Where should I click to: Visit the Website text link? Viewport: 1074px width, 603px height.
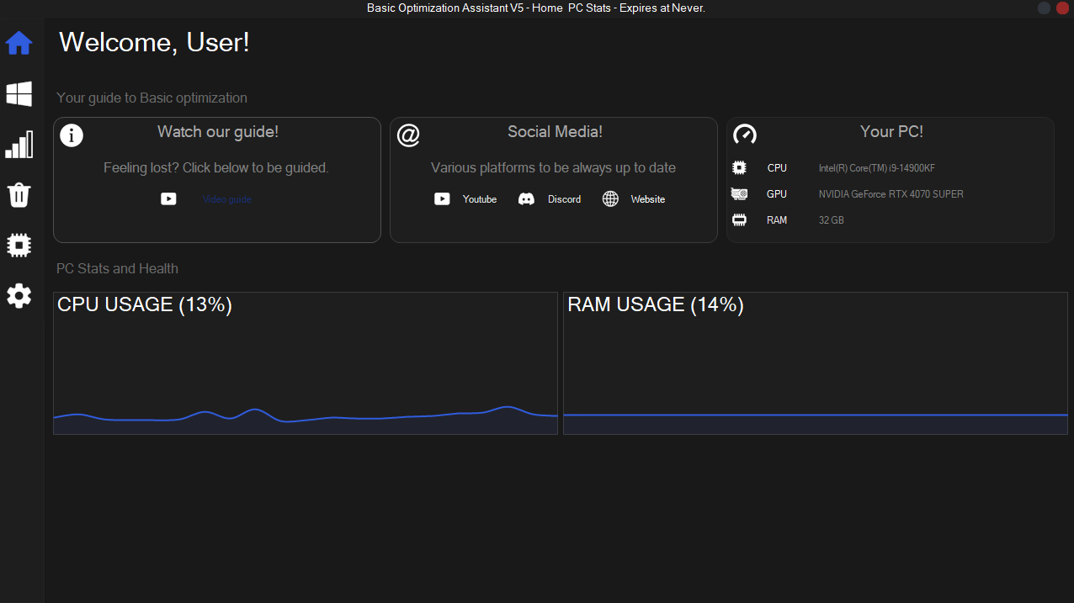coord(647,199)
